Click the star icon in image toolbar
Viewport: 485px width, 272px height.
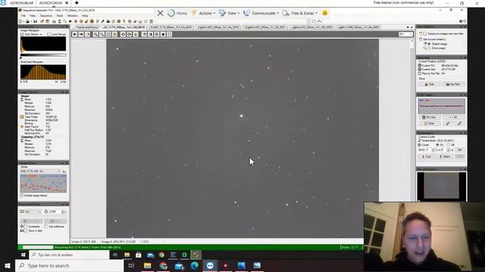pos(163,34)
